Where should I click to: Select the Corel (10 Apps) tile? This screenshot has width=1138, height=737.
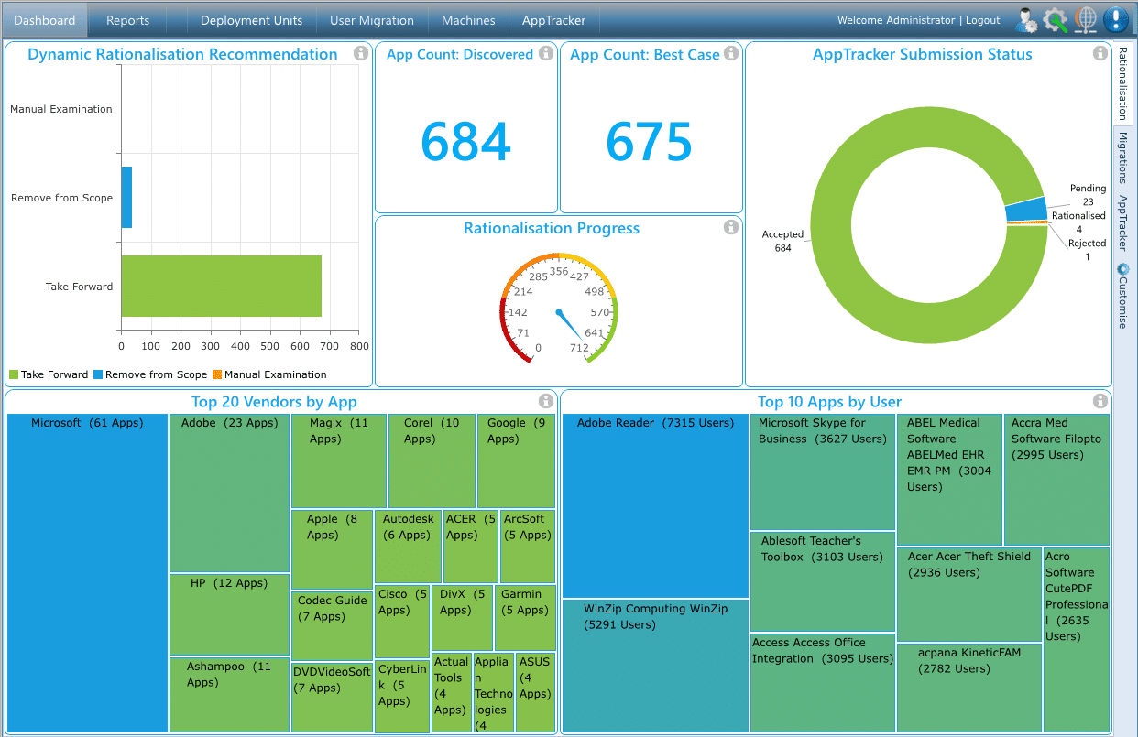432,461
